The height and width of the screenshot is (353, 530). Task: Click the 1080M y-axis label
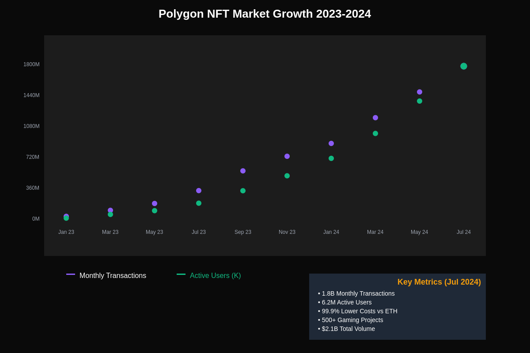point(31,126)
